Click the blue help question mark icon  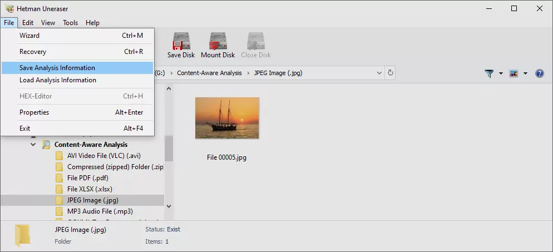tap(539, 73)
